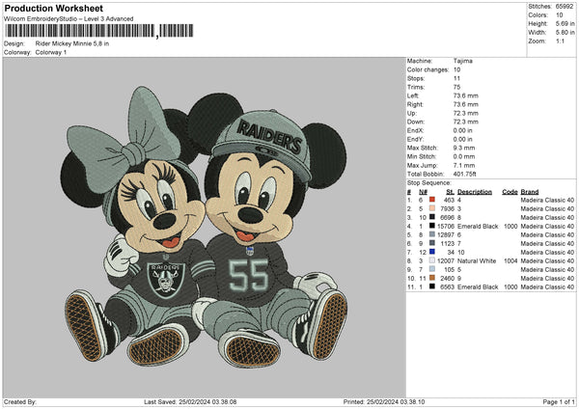Click the 'Natural White' description

pos(477,260)
